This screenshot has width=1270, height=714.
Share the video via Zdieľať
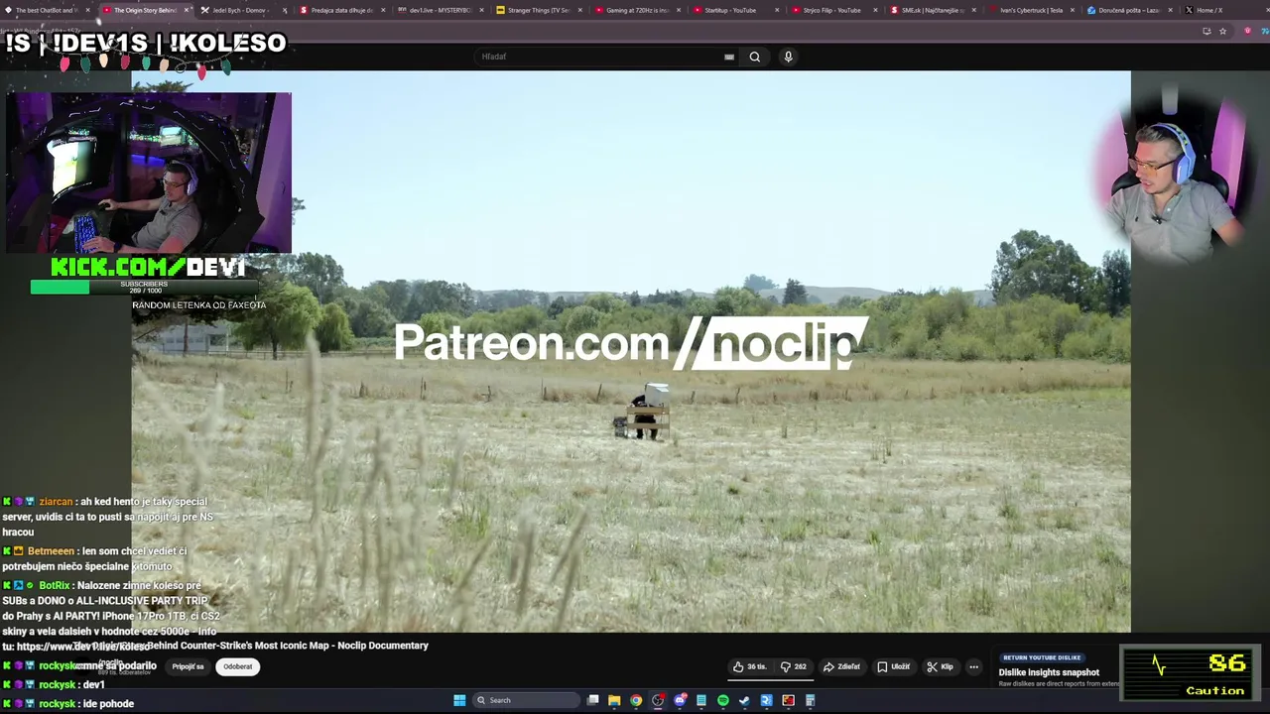pos(841,666)
